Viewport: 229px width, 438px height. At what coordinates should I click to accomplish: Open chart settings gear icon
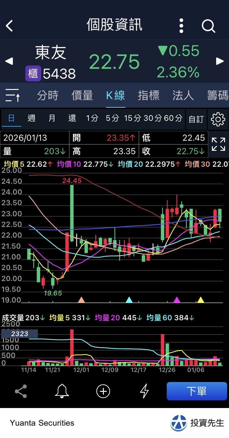[218, 119]
